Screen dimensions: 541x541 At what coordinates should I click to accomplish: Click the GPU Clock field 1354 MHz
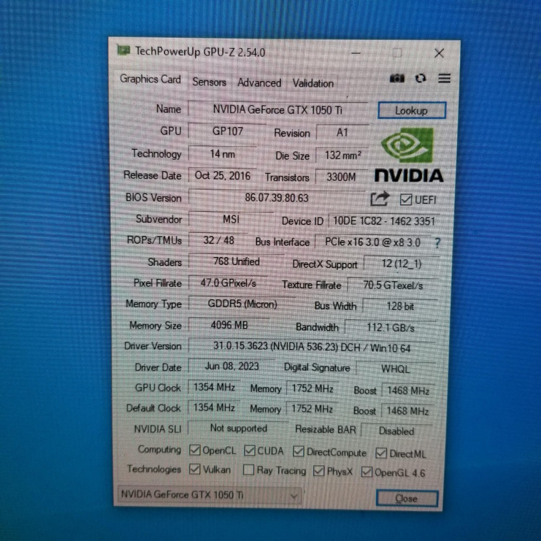click(214, 387)
